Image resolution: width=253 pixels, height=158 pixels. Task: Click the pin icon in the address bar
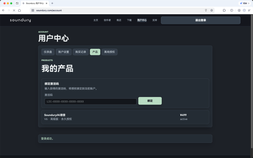point(206,10)
